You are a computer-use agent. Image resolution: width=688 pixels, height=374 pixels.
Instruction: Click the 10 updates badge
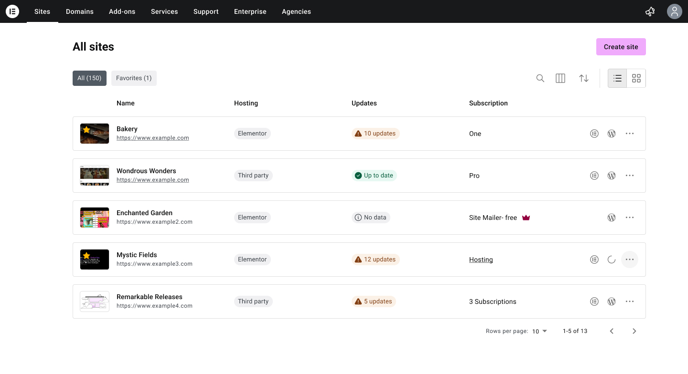pyautogui.click(x=376, y=134)
